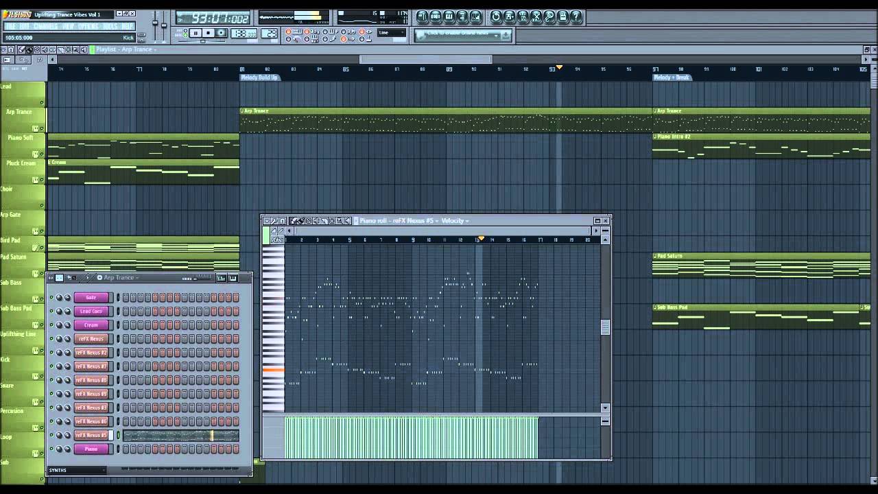
Task: Select the paint brush tool in the Piano roll toolbar
Action: click(301, 221)
